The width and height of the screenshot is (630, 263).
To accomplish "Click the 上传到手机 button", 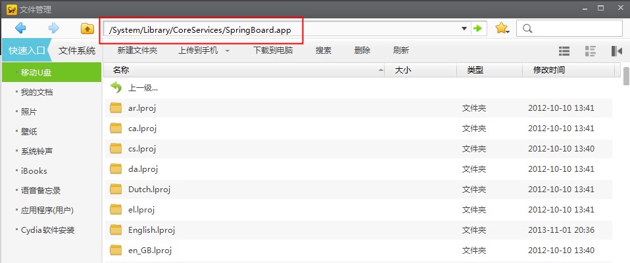I will [198, 51].
